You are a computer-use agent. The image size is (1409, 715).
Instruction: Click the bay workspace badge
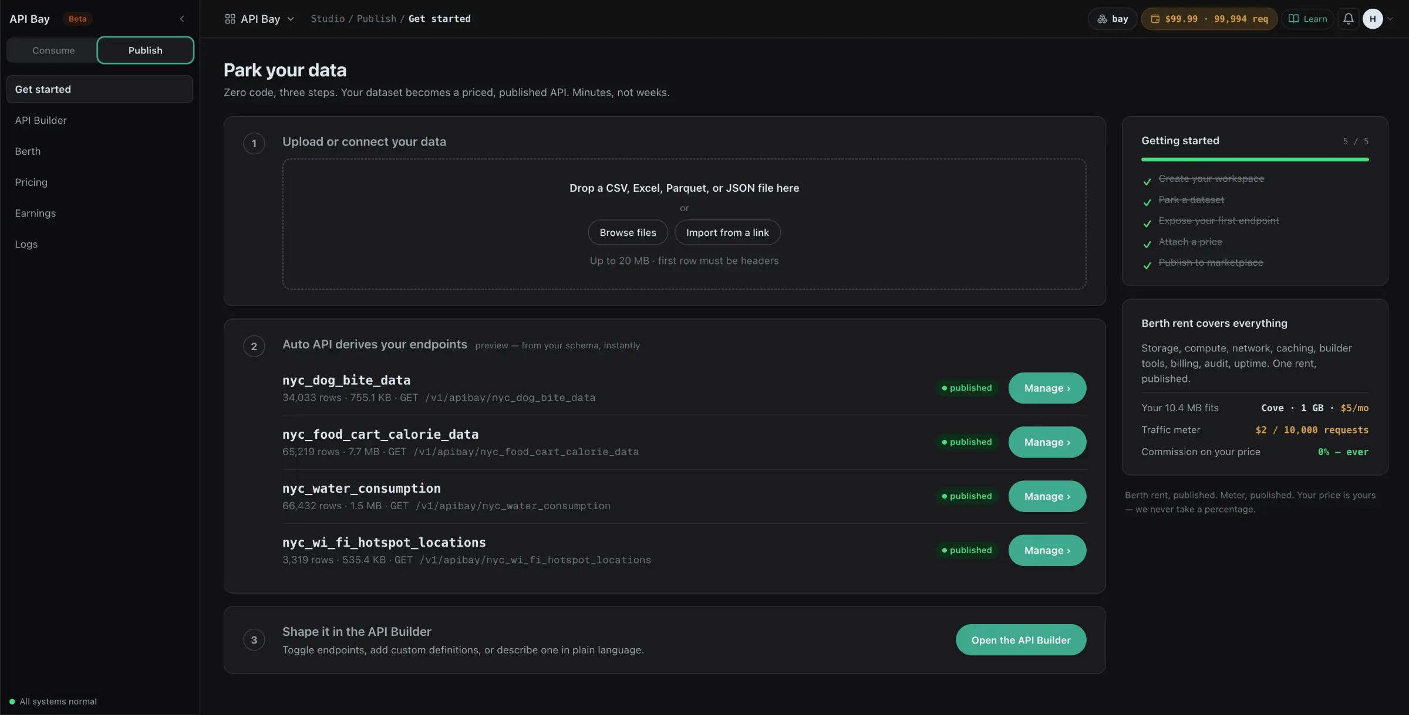coord(1113,19)
